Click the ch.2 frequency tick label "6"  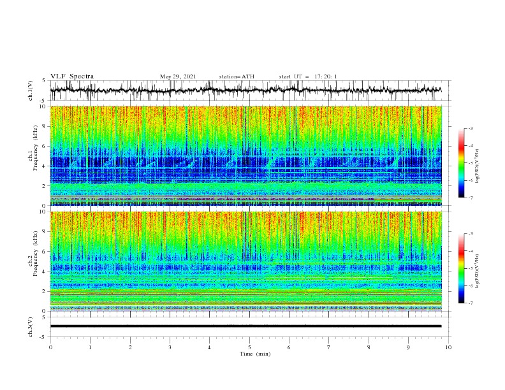coord(45,252)
